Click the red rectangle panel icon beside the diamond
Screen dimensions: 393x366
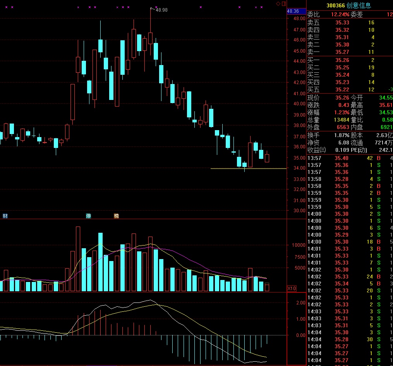[284, 3]
